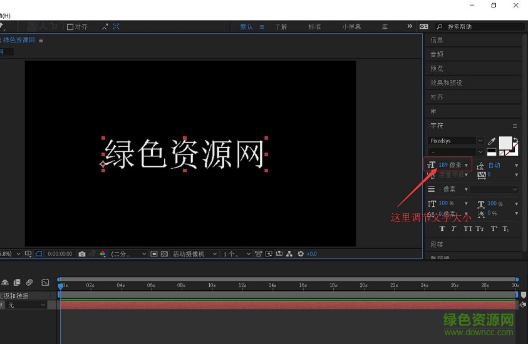This screenshot has width=528, height=344.
Task: Toggle faux bold T button
Action: pyautogui.click(x=442, y=229)
